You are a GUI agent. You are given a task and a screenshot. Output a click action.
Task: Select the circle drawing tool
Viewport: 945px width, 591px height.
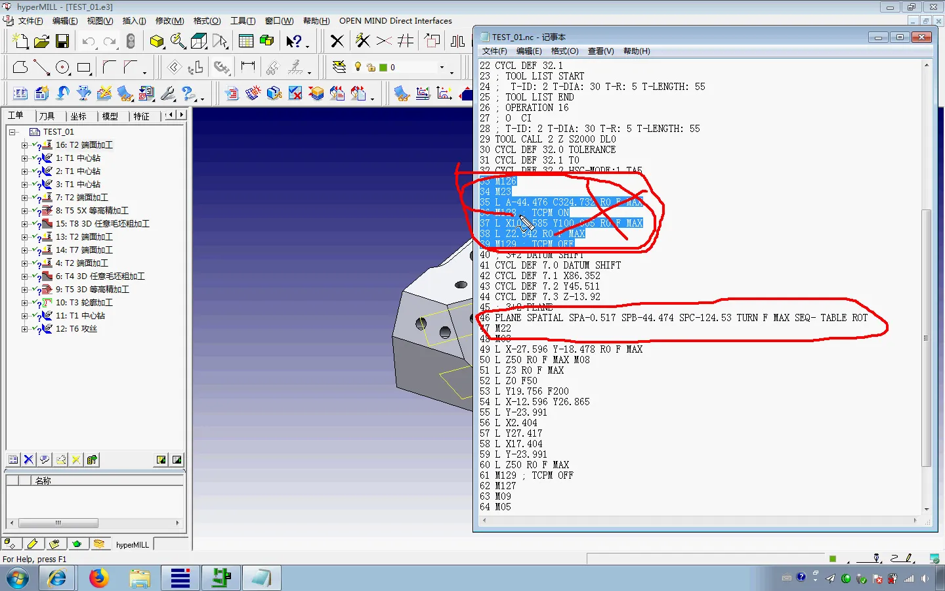62,67
